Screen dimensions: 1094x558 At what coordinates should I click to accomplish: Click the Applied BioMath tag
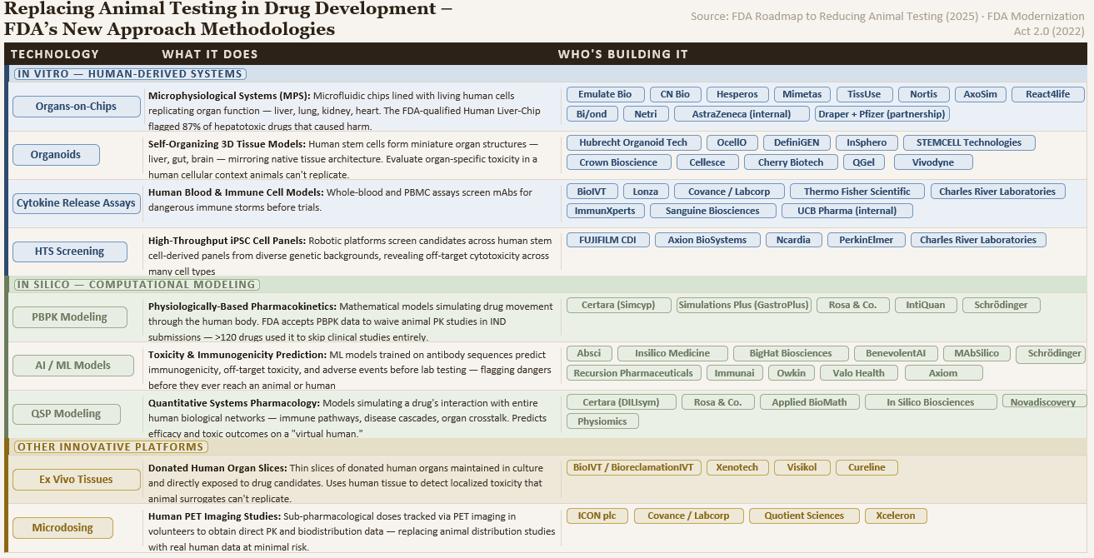809,402
